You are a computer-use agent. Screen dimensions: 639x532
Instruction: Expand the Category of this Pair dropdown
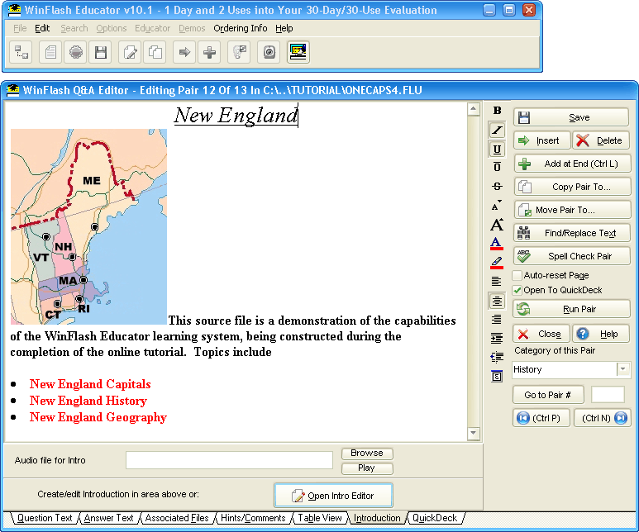pyautogui.click(x=623, y=369)
